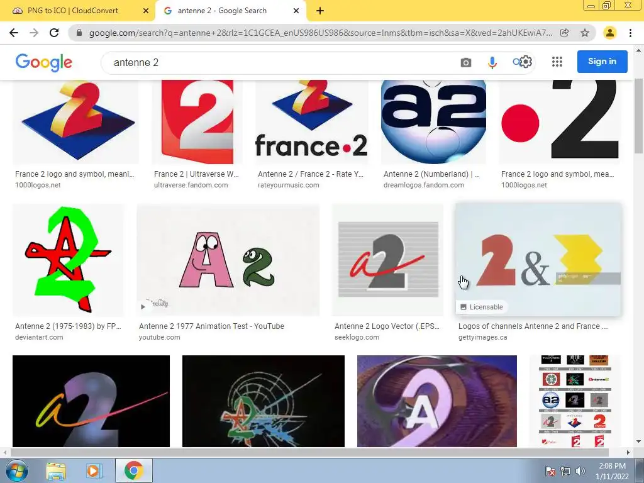Launch Windows Media Player from taskbar
The image size is (644, 483).
tap(93, 470)
